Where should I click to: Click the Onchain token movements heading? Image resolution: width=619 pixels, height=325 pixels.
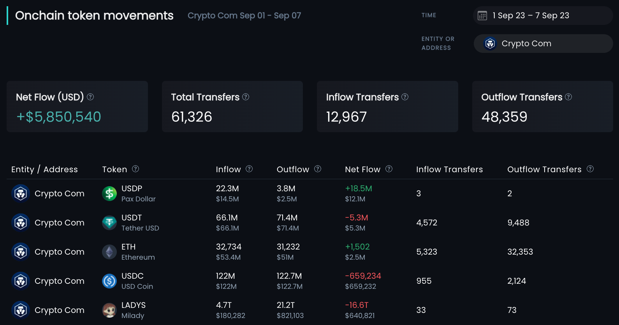(94, 16)
